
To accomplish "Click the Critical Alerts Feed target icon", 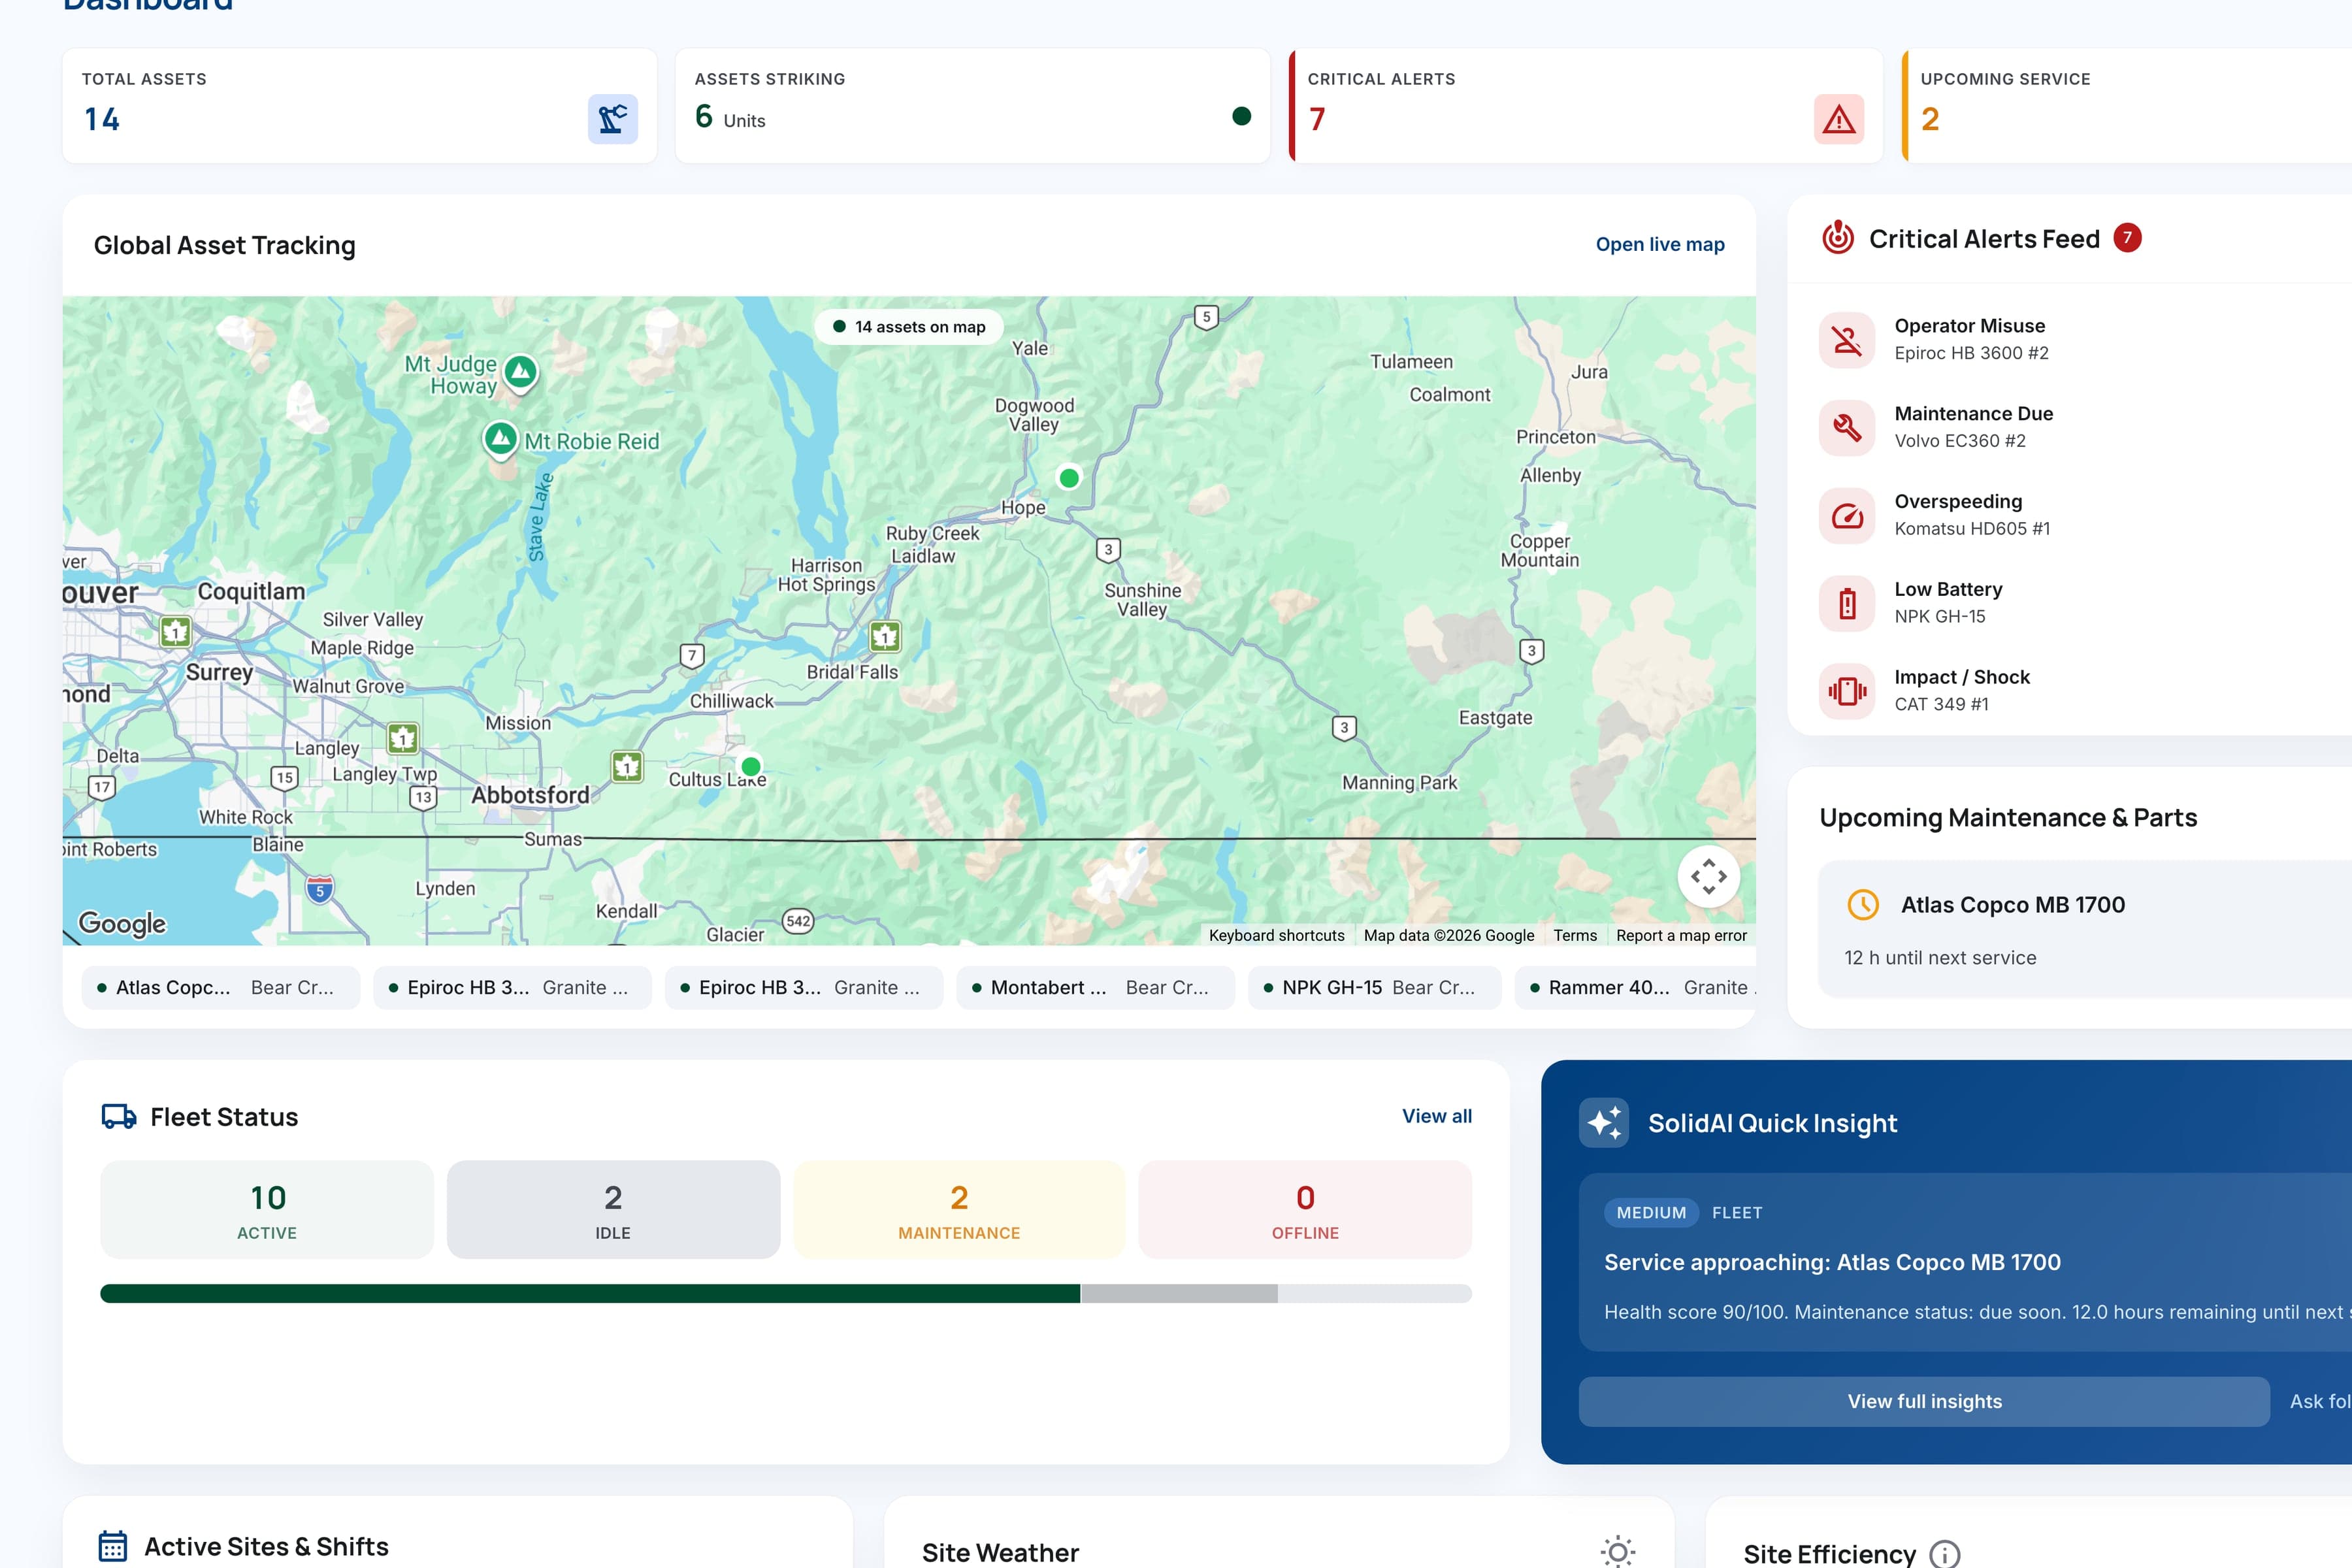I will (x=1837, y=238).
